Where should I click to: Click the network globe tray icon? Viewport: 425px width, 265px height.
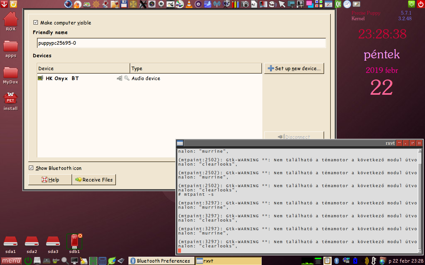[x=346, y=261]
